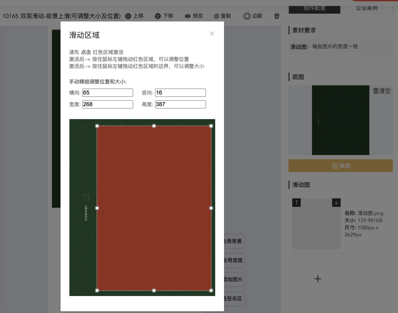Add a new sliding image with plus
Viewport: 398px width, 313px height.
(318, 278)
